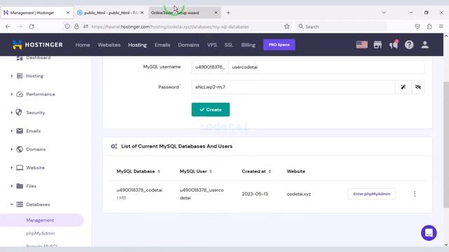Open the help question mark icon

coord(409,45)
